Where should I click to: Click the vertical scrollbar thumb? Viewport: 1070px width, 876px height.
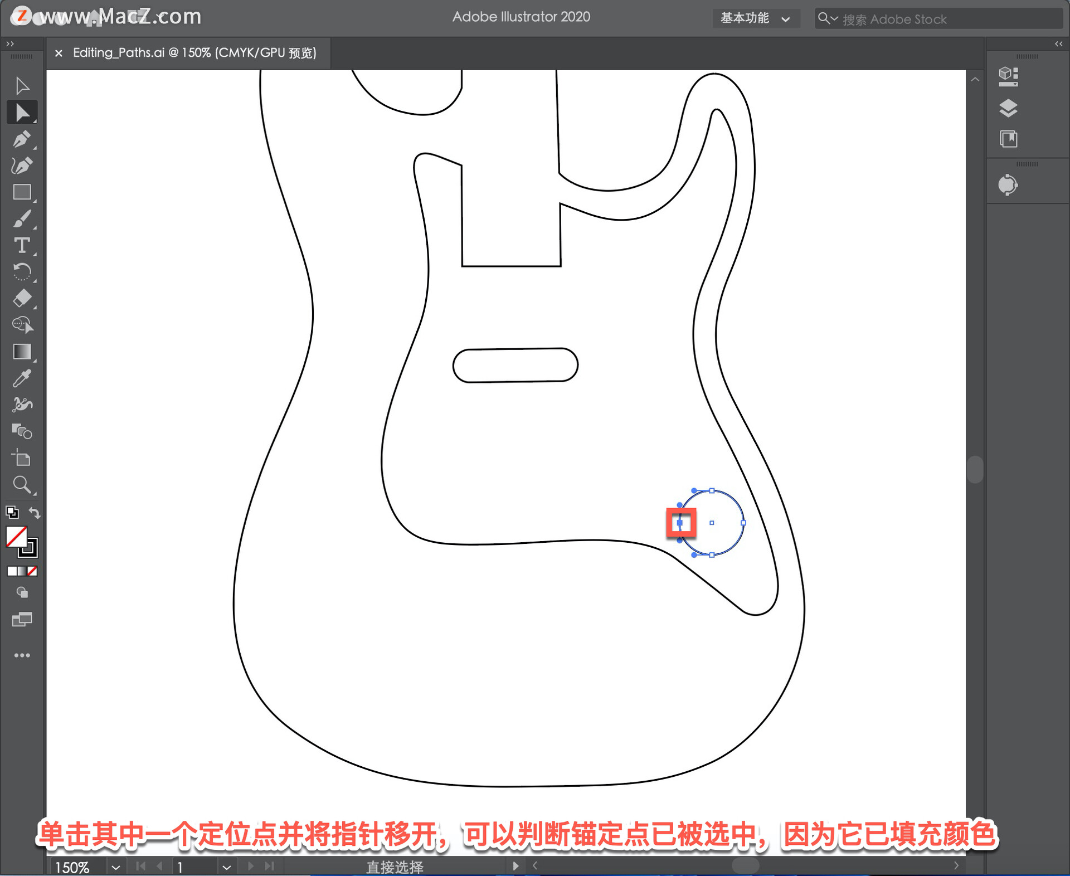[975, 470]
